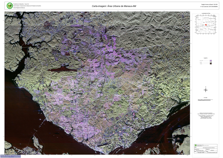The image size is (223, 158).
Task: Click the text 'Centro Regional de Manaus'
Action: click(x=19, y=8)
